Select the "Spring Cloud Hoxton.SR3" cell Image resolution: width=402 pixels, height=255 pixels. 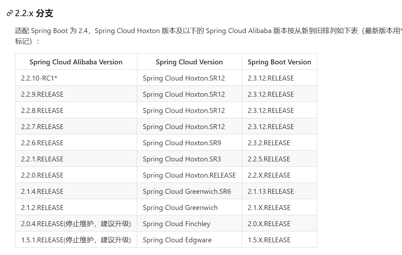coord(189,159)
